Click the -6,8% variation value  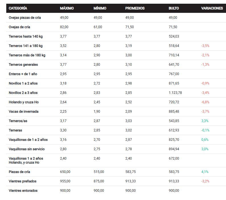pos(205,102)
